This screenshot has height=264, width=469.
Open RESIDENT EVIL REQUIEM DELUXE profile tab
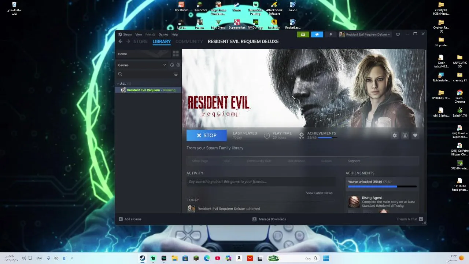pyautogui.click(x=243, y=41)
